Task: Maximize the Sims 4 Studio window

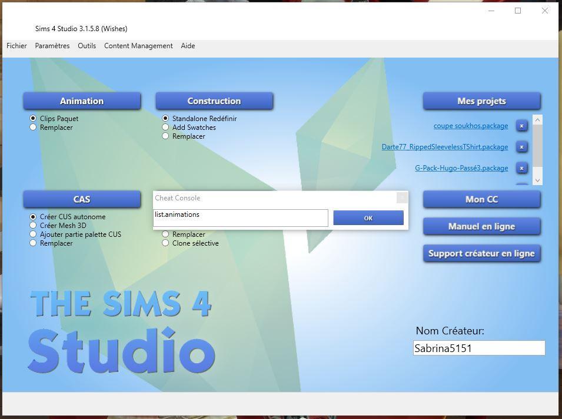Action: [518, 11]
